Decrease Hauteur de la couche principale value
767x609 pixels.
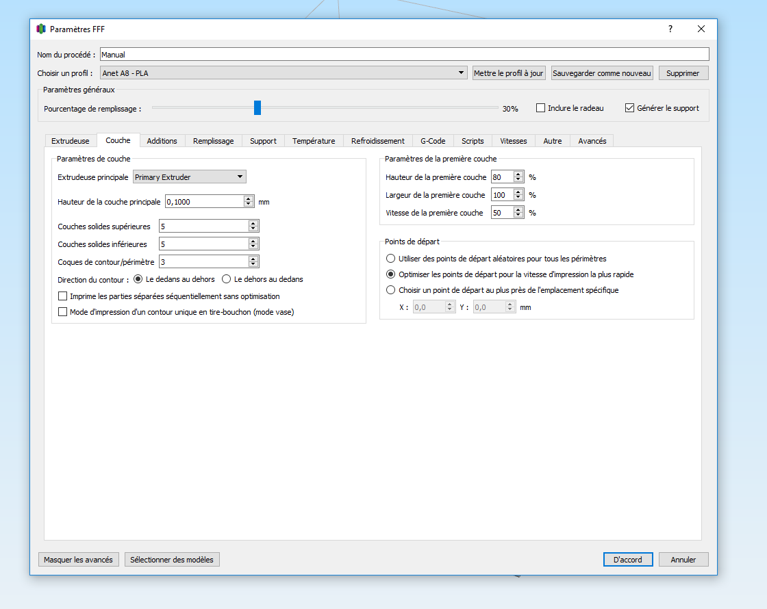point(249,205)
